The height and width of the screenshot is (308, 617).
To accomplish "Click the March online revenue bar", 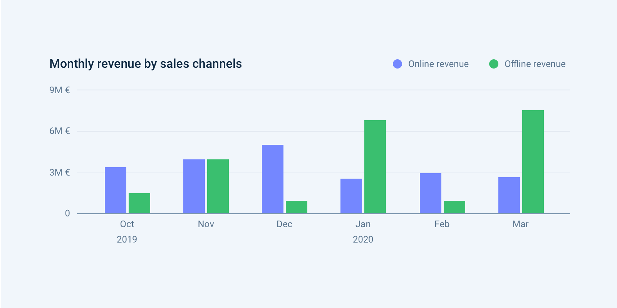I will pos(509,195).
